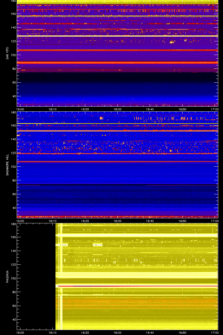Click the 80 frequency tick of San Vito
The width and height of the screenshot is (223, 335).
tap(14, 69)
